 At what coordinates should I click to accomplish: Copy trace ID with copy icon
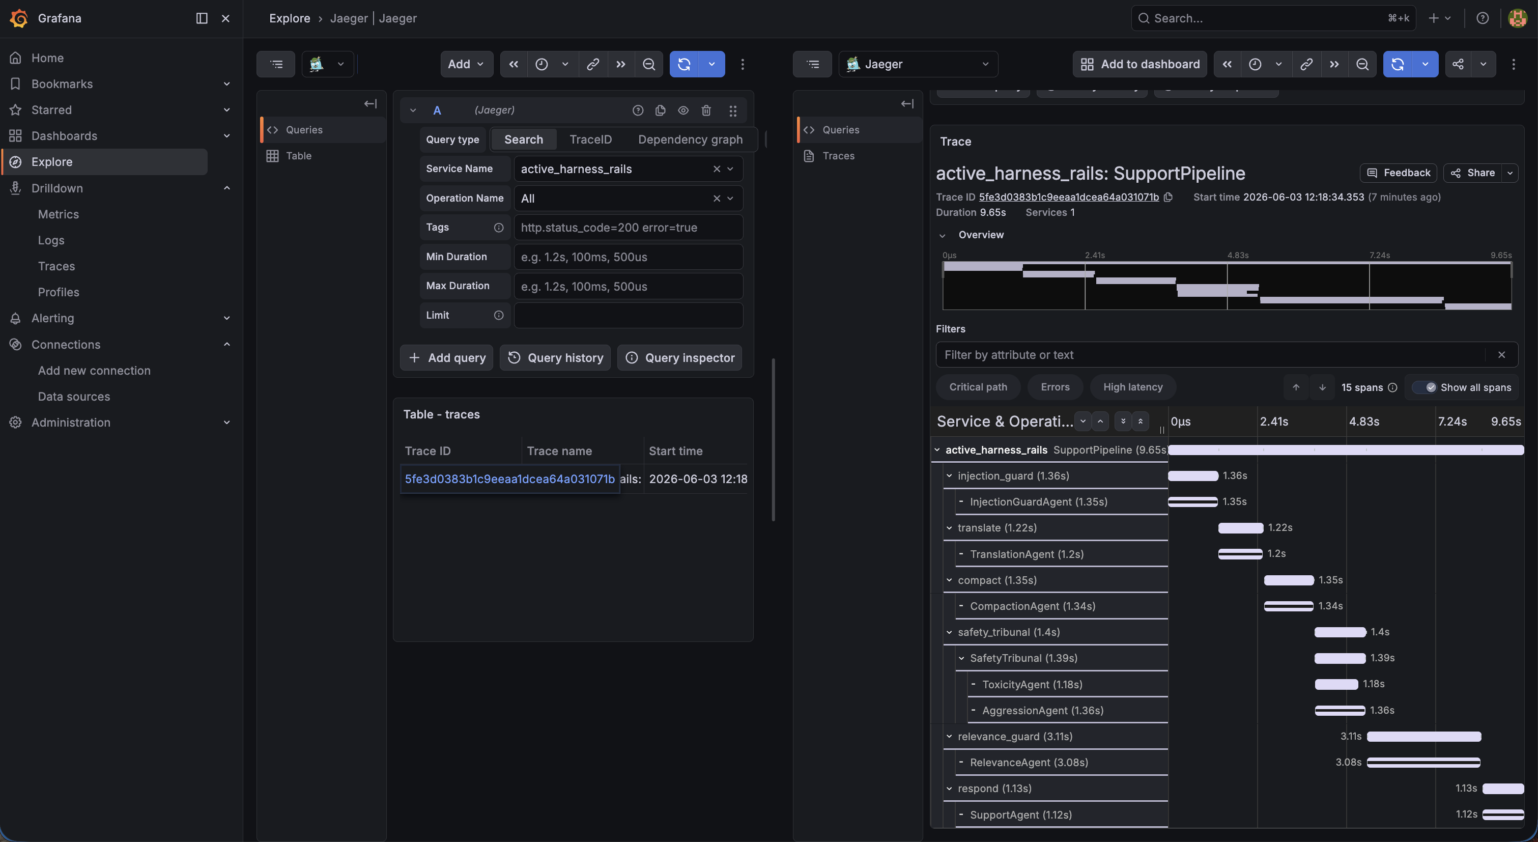coord(1169,197)
